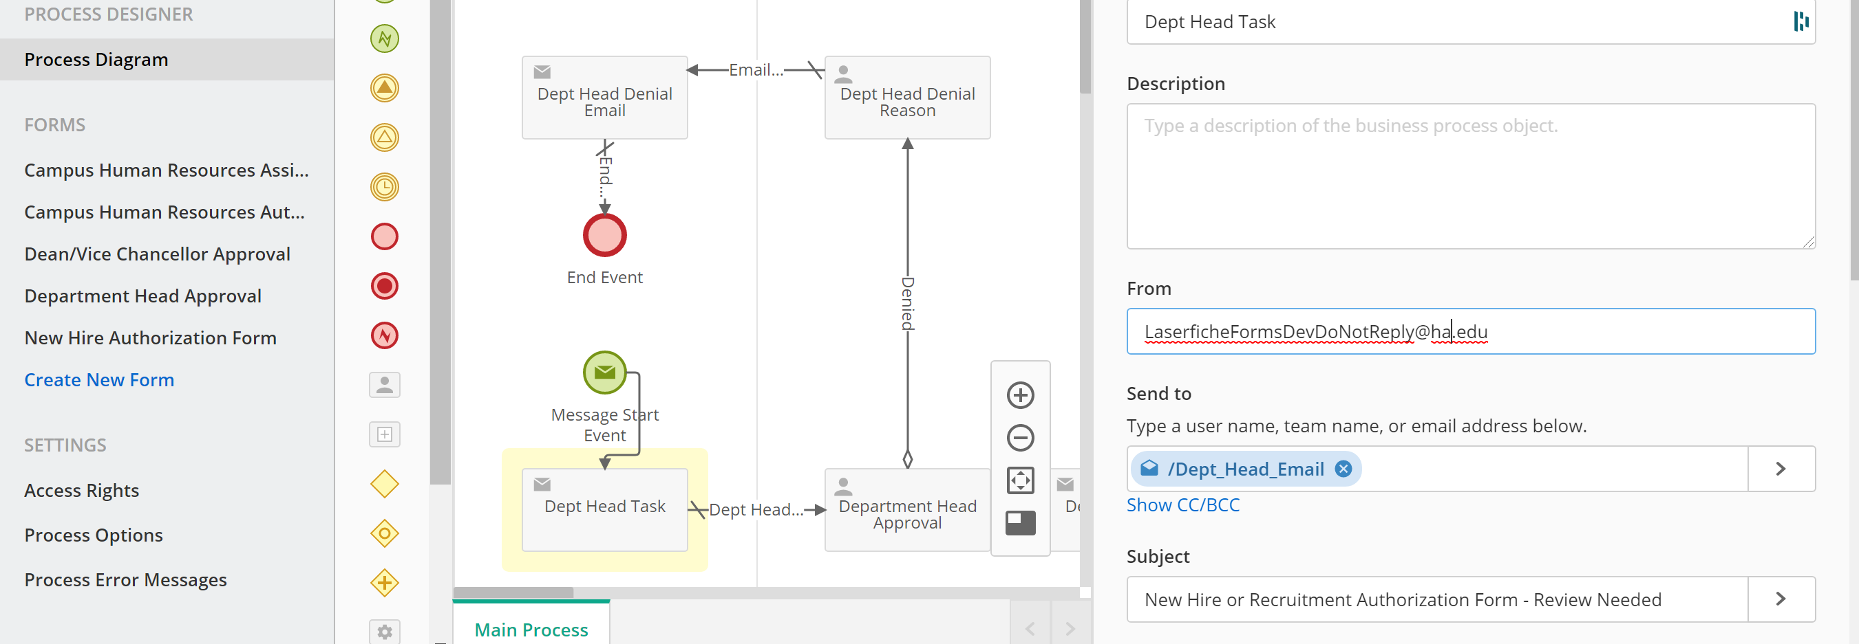Select the Message Start Event node
Viewport: 1859px width, 644px height.
pyautogui.click(x=605, y=373)
